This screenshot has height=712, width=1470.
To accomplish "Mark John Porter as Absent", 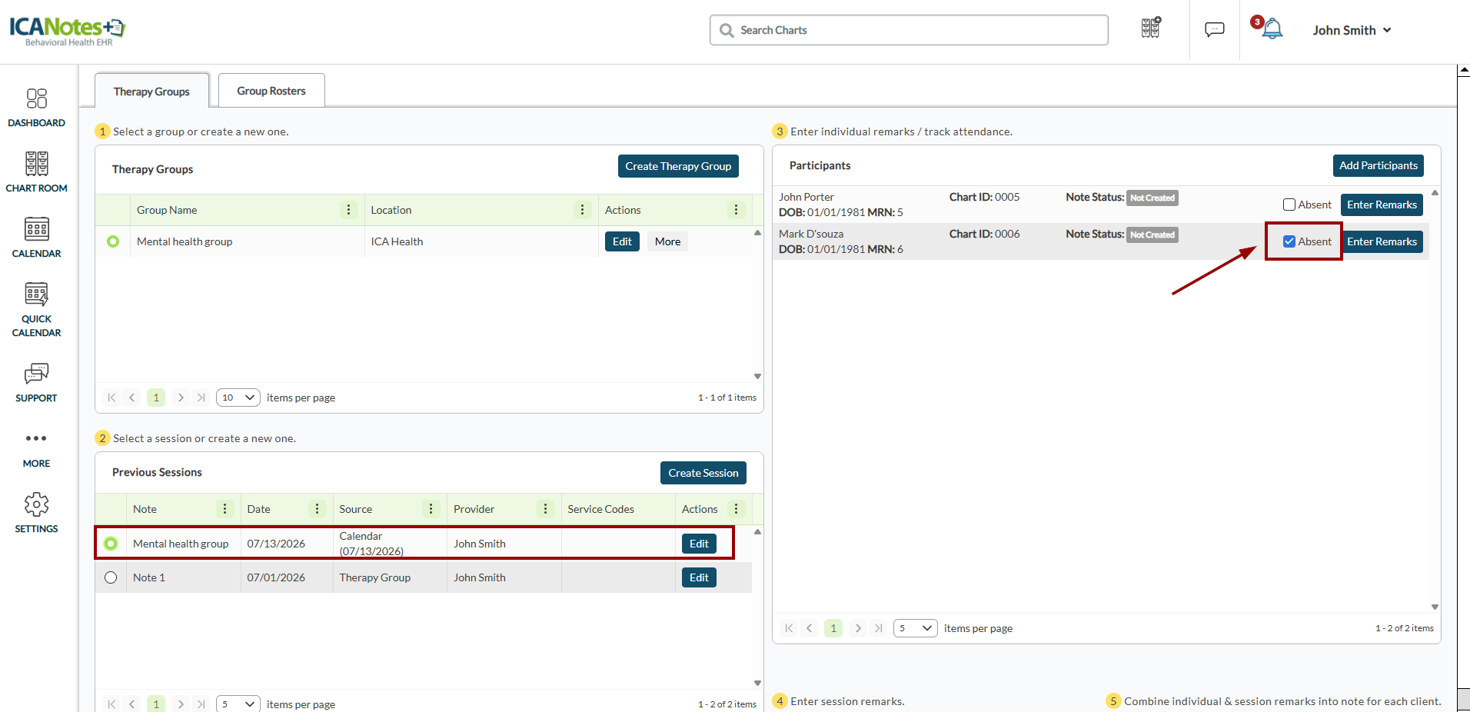I will coord(1289,205).
